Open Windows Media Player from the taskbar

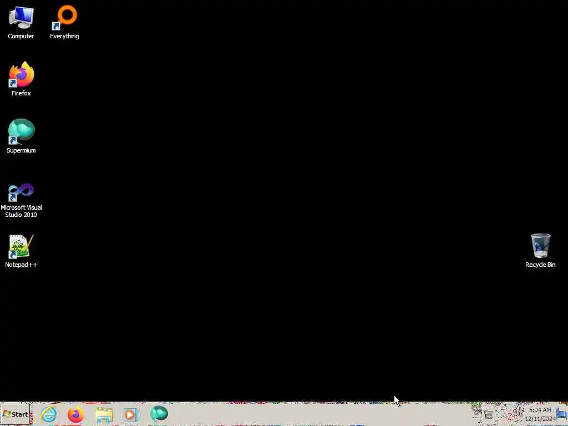coord(131,414)
